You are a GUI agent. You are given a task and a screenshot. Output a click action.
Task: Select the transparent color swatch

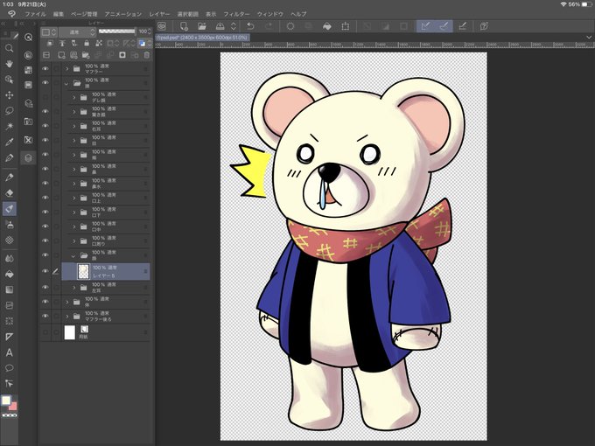(x=10, y=415)
